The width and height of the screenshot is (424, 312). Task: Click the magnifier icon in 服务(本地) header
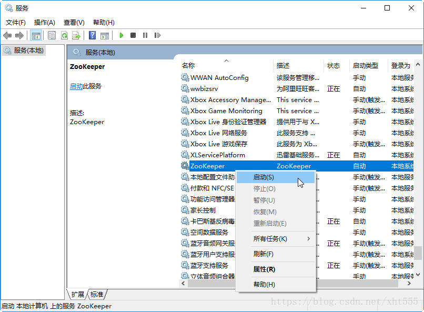[77, 52]
